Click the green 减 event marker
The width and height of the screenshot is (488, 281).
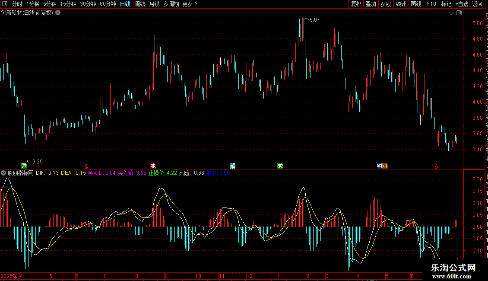pyautogui.click(x=280, y=166)
